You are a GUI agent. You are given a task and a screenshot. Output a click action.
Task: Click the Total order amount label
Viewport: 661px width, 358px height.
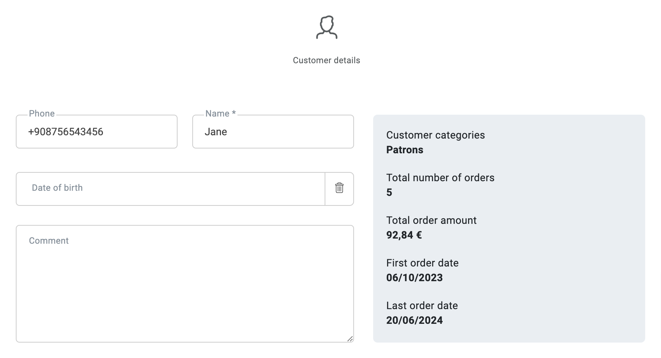tap(431, 221)
